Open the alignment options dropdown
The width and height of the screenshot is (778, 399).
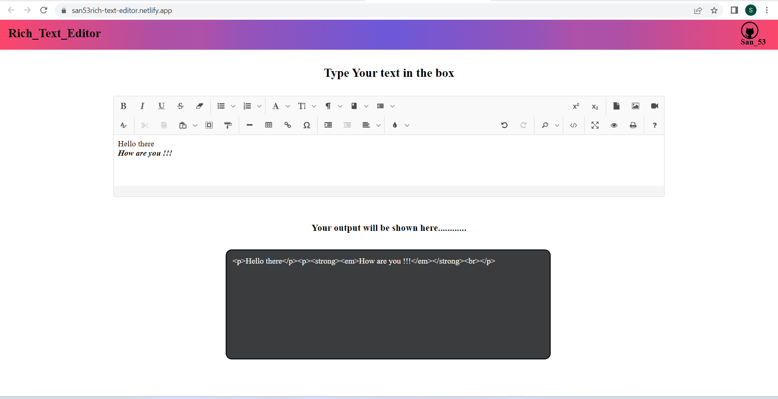tap(378, 125)
